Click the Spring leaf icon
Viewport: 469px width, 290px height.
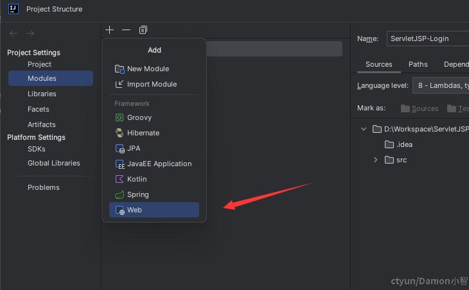119,195
